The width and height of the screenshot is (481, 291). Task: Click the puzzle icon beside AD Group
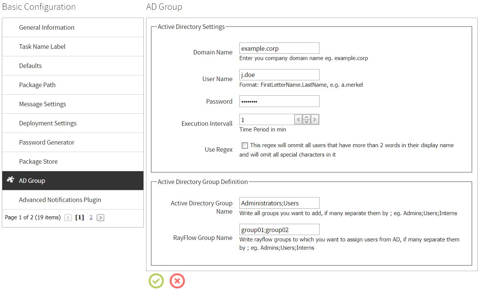[11, 180]
